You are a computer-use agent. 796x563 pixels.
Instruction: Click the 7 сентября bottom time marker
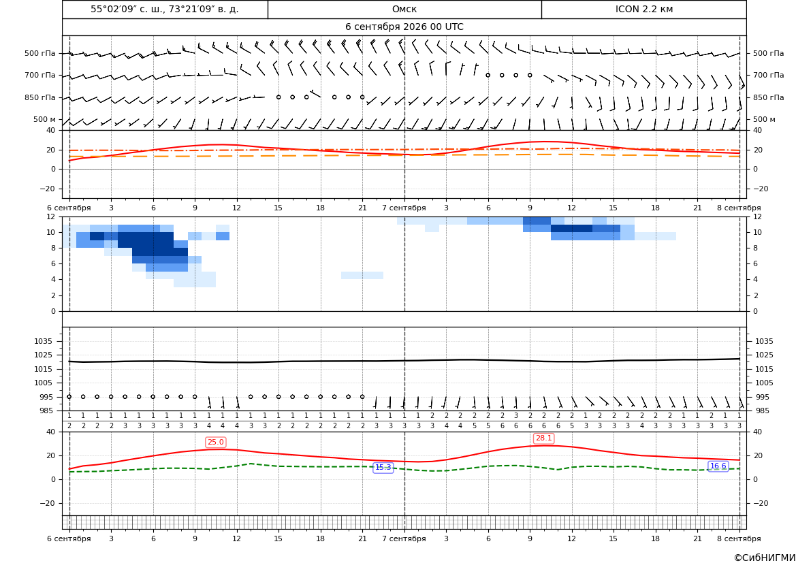pos(404,538)
